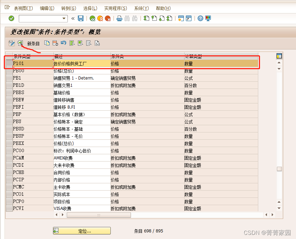
Task: Click the 定位... button
Action: pyautogui.click(x=82, y=230)
